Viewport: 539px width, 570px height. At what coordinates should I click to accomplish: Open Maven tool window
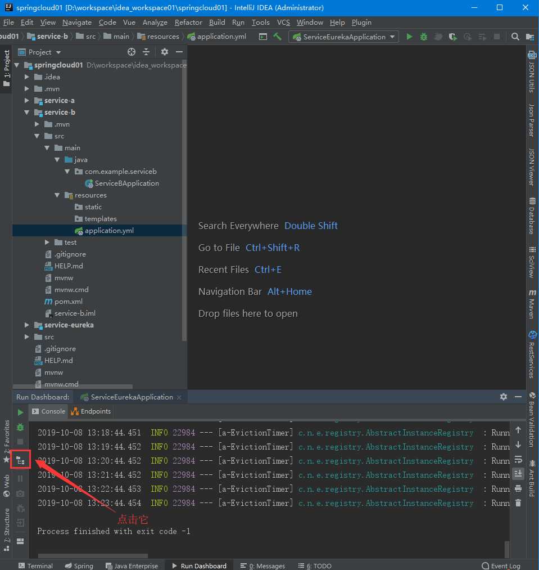[532, 304]
